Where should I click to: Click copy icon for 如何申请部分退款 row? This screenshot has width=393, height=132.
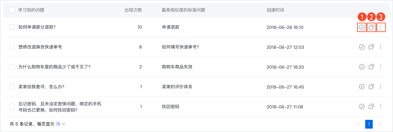click(x=371, y=27)
